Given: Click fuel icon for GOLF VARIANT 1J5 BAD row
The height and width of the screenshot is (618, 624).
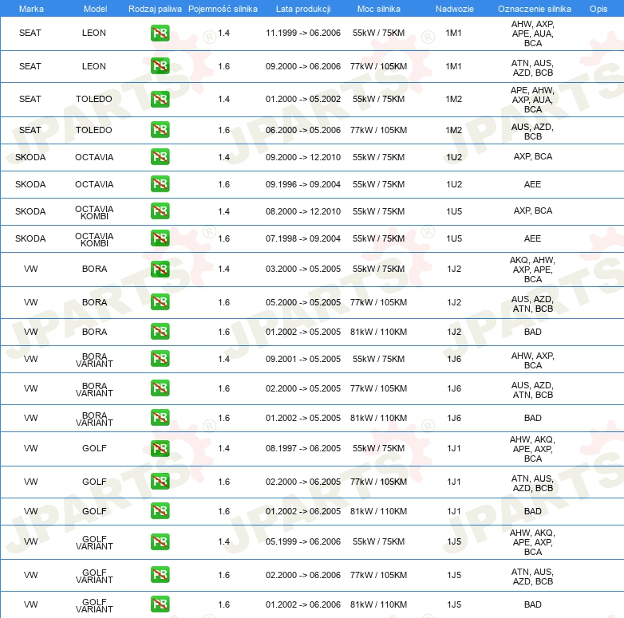Looking at the screenshot, I should [x=160, y=604].
